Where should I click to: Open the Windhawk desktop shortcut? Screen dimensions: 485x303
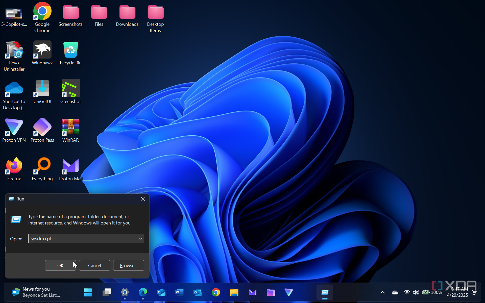click(x=42, y=53)
